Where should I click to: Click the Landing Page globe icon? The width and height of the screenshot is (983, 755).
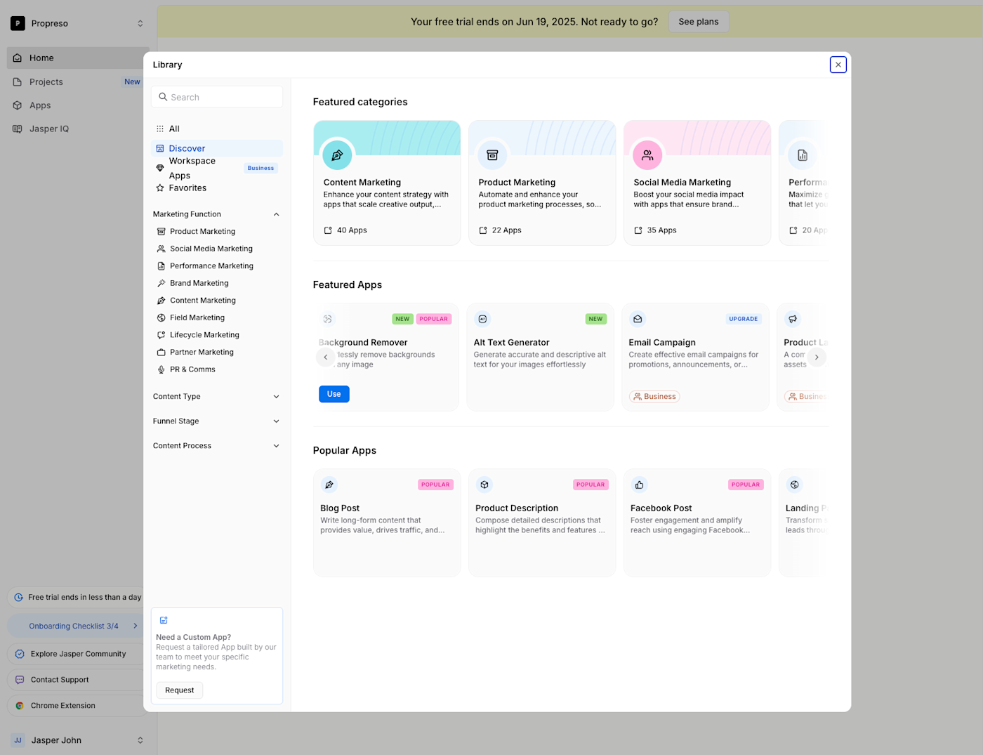point(795,485)
